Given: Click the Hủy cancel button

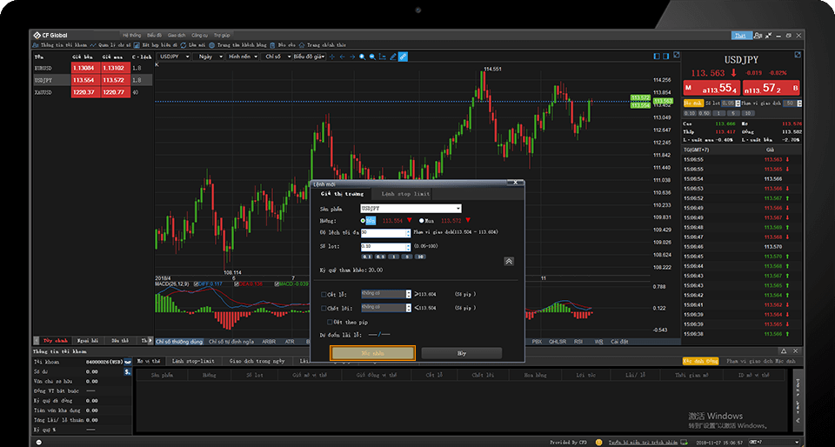Looking at the screenshot, I should [461, 353].
